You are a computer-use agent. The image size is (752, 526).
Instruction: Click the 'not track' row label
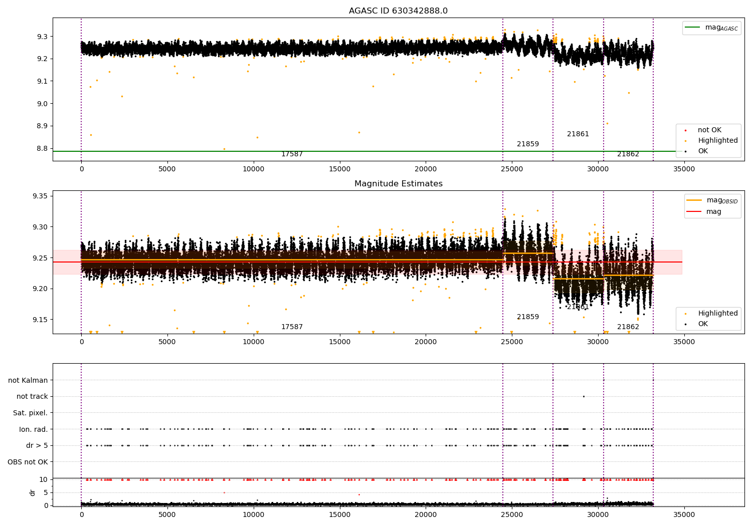coord(32,397)
